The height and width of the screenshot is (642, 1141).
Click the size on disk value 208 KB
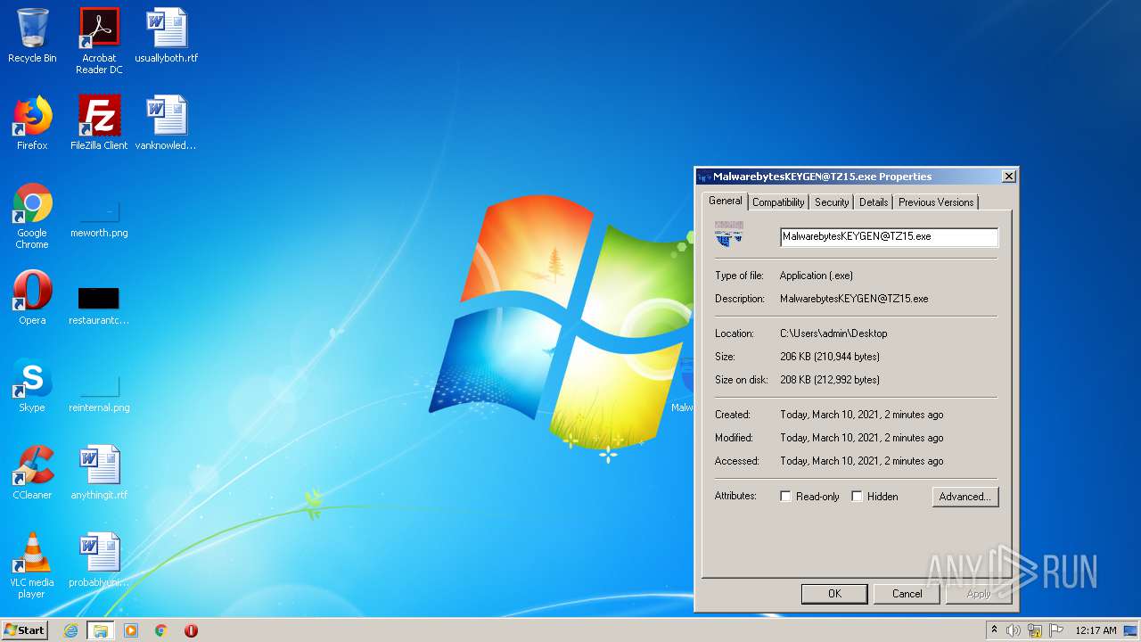point(830,380)
